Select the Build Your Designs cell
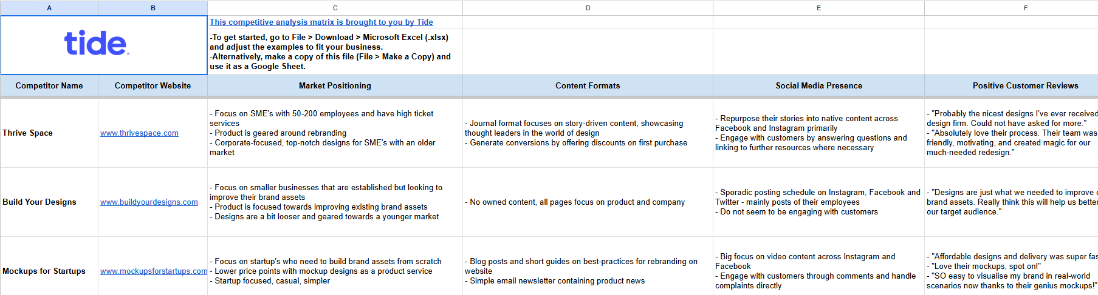The height and width of the screenshot is (295, 1098). click(49, 202)
